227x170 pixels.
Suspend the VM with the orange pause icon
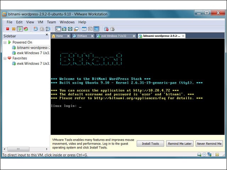coord(13,29)
